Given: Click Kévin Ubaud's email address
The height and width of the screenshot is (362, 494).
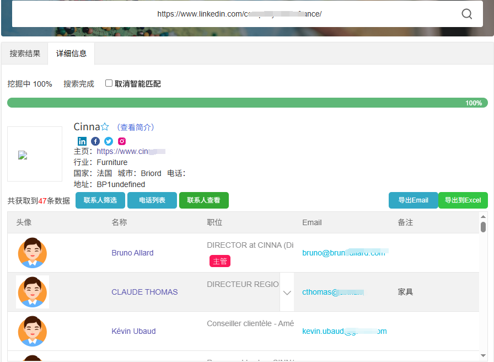Looking at the screenshot, I should point(345,331).
